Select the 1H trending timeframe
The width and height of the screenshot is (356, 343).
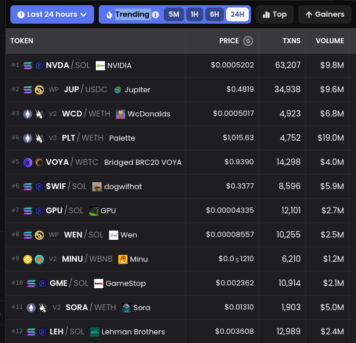(194, 14)
